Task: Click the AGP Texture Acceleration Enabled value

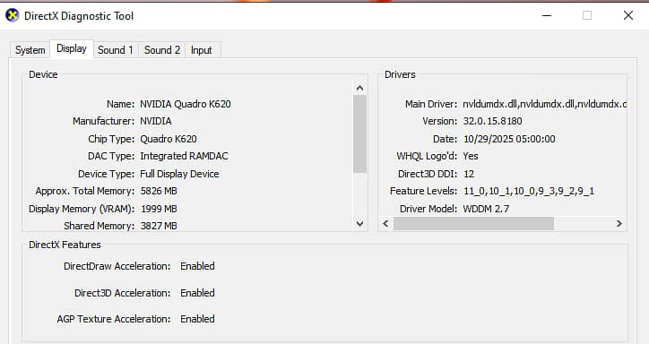Action: tap(197, 319)
